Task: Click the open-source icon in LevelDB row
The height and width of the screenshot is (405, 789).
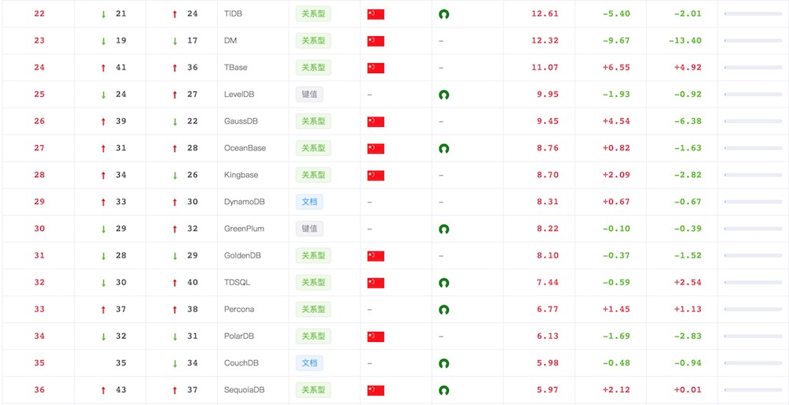Action: pos(444,95)
